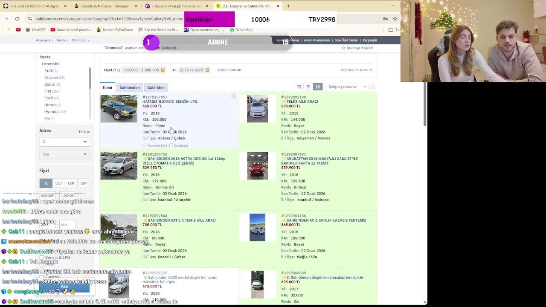This screenshot has height=307, width=546.
Task: Open browser password key icon
Action: click(385, 19)
